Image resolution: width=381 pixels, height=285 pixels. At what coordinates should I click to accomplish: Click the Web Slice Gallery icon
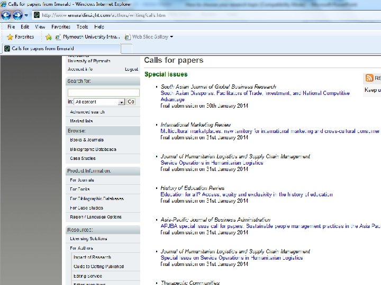(127, 37)
